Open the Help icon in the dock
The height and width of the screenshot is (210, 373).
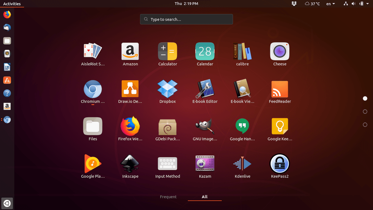[x=7, y=93]
